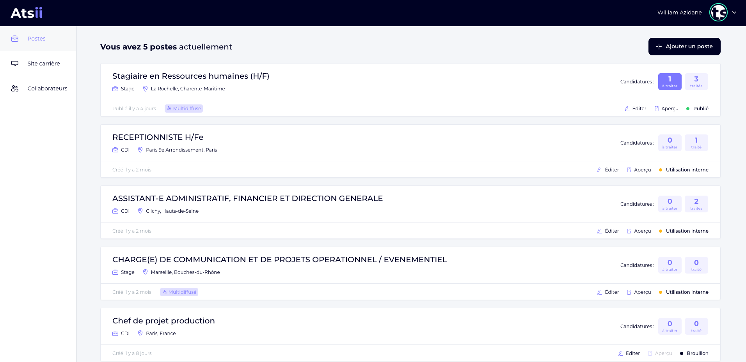Click contract icon beside Stage, Marseille
Image resolution: width=746 pixels, height=362 pixels.
(115, 272)
